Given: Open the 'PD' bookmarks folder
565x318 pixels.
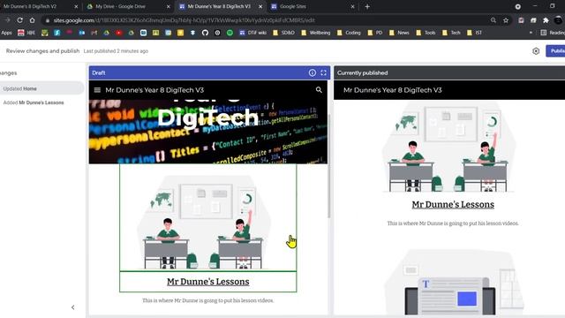Looking at the screenshot, I should coord(374,33).
